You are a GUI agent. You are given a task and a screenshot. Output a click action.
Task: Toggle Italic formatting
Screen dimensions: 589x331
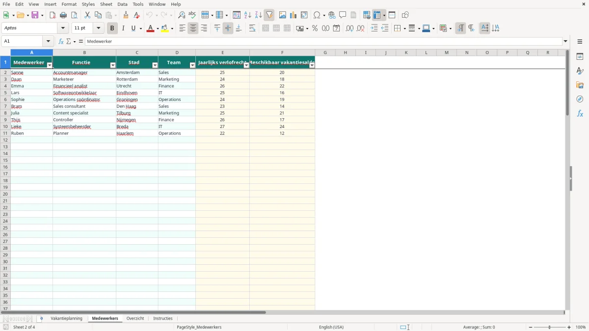[123, 28]
